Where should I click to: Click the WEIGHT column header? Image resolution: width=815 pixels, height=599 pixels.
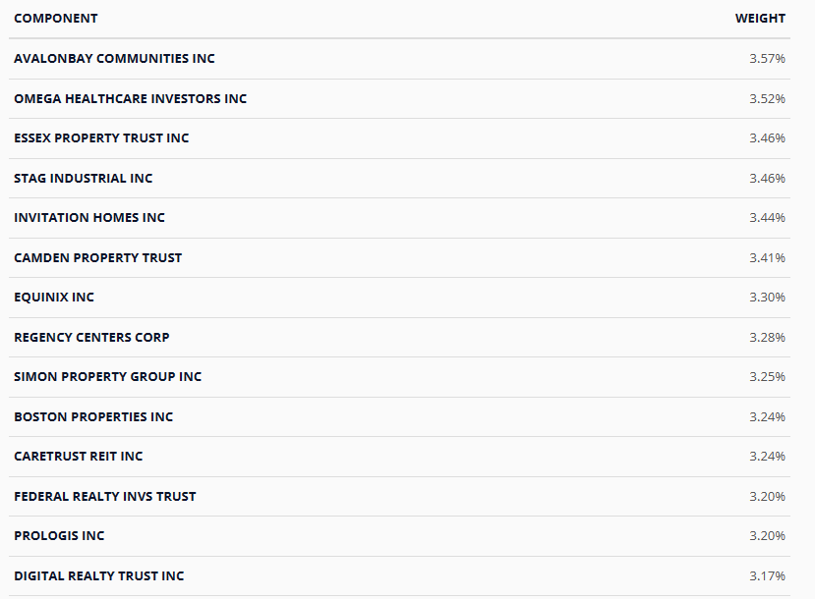[760, 19]
